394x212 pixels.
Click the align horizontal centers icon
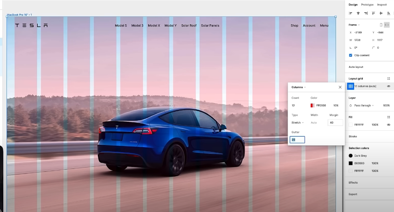(x=358, y=13)
